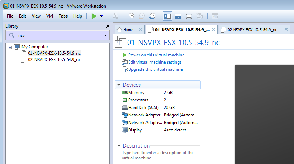Image resolution: width=294 pixels, height=164 pixels.
Task: Click the Display monitor icon
Action: coord(125,130)
